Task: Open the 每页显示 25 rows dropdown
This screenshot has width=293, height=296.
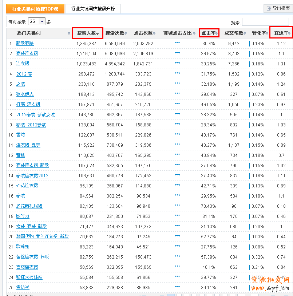Action: (x=36, y=21)
